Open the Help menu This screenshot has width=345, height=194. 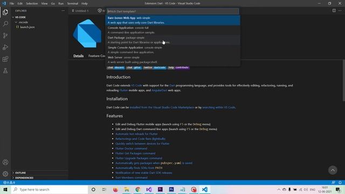85,4
